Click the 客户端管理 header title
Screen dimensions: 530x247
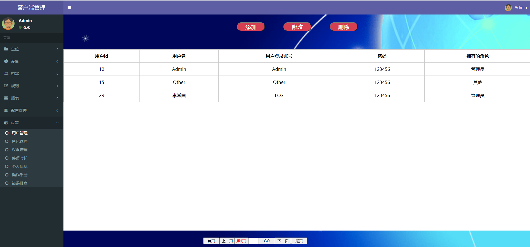(x=31, y=8)
